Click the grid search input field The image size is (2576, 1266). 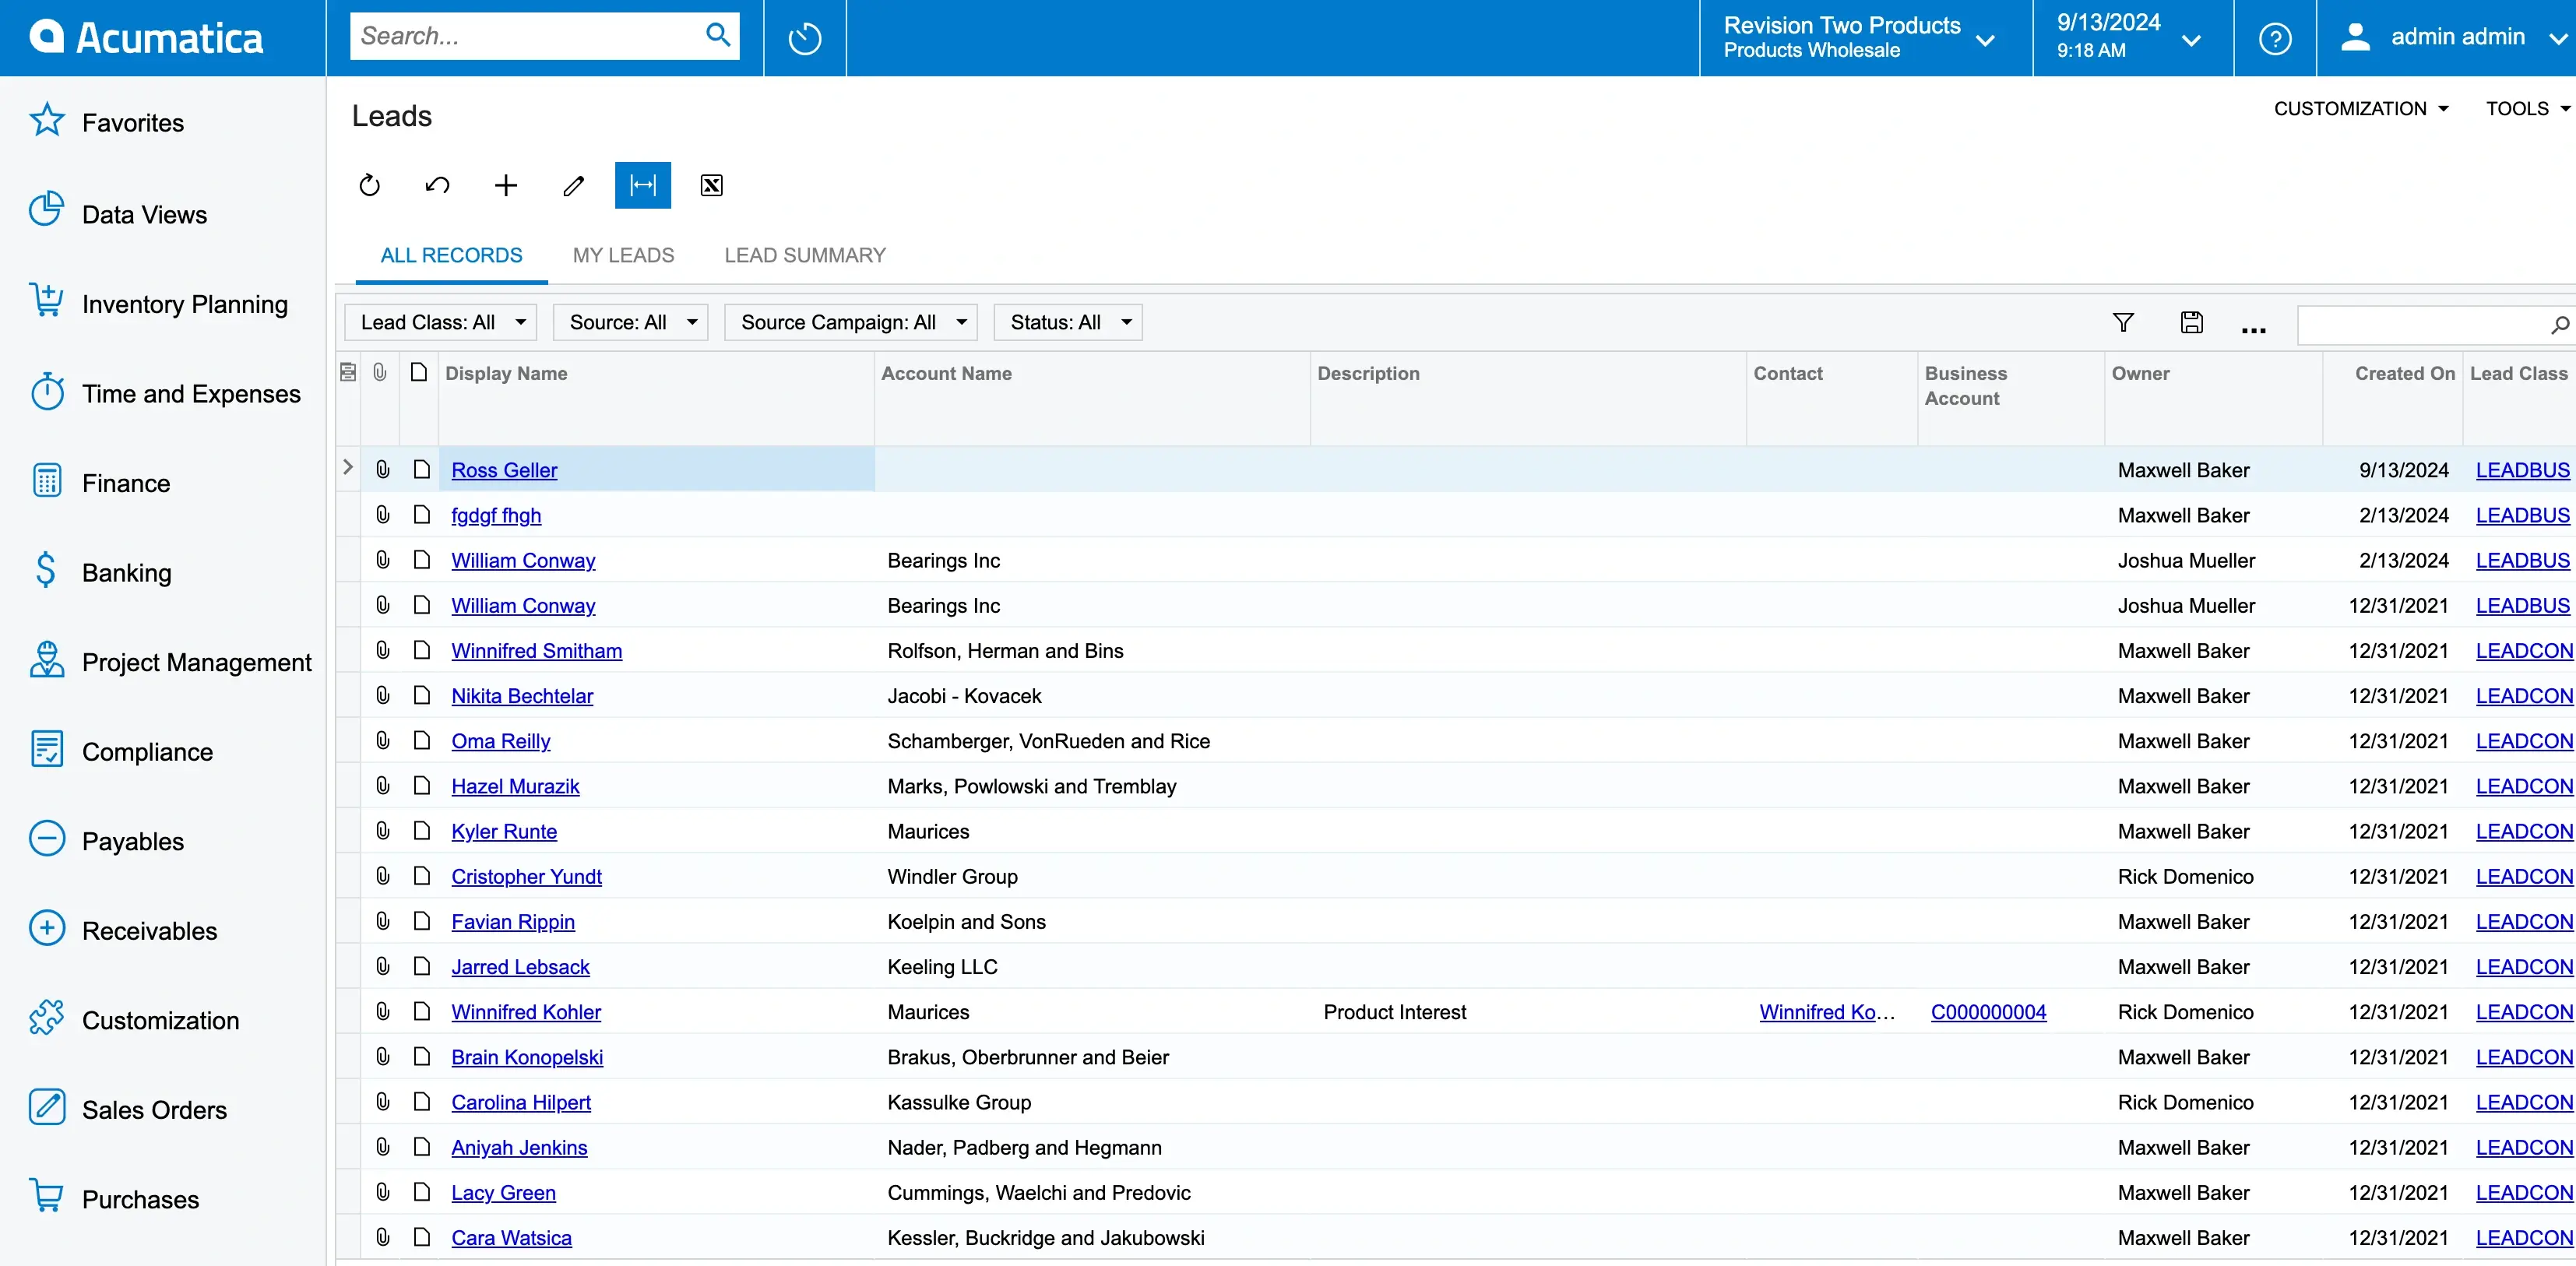point(2423,325)
